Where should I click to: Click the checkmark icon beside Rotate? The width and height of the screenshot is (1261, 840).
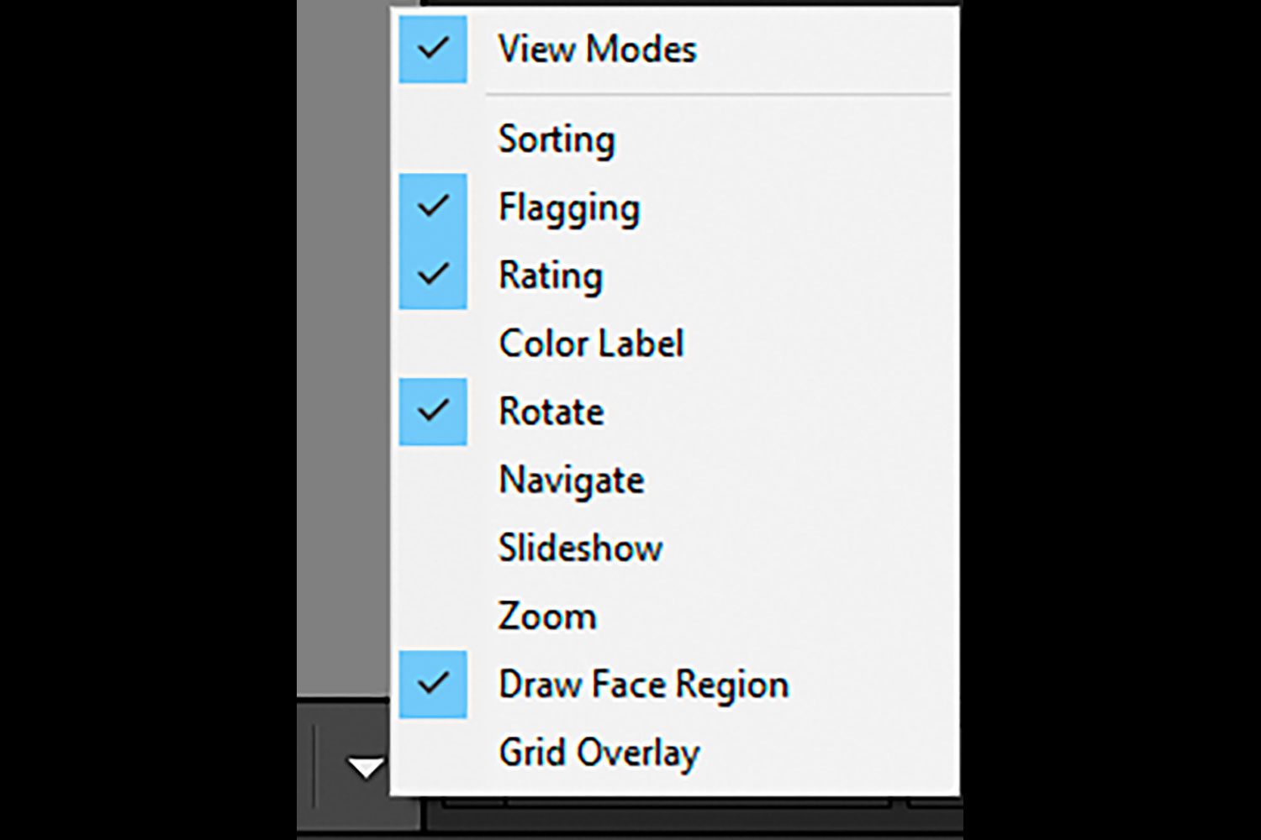coord(433,411)
